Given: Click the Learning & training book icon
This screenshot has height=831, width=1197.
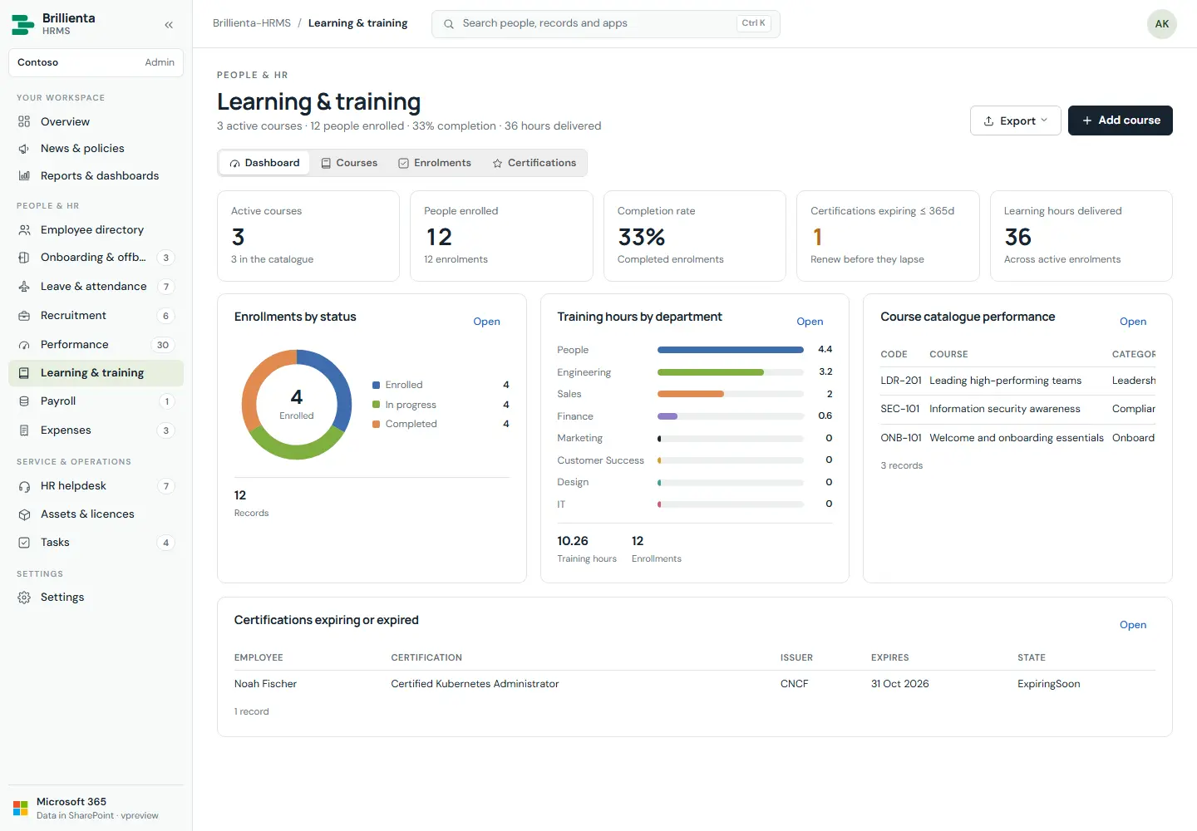Looking at the screenshot, I should pos(24,373).
